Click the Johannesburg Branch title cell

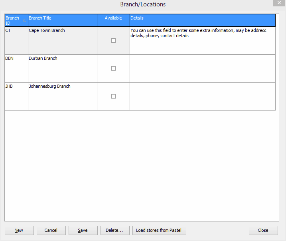tap(62, 96)
